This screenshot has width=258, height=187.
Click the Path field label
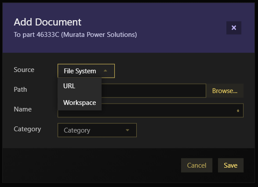(20, 90)
